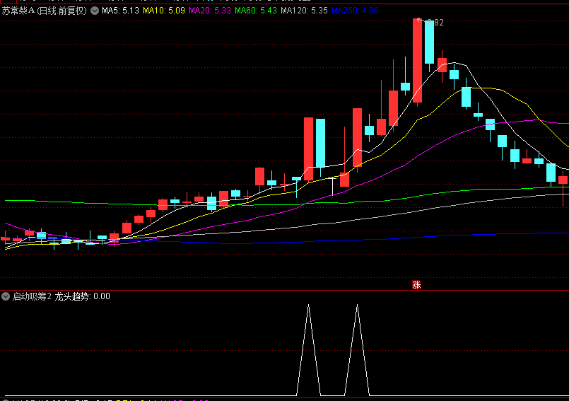The image size is (569, 401).
Task: Click the 龙头趋势 value label
Action: [x=82, y=296]
